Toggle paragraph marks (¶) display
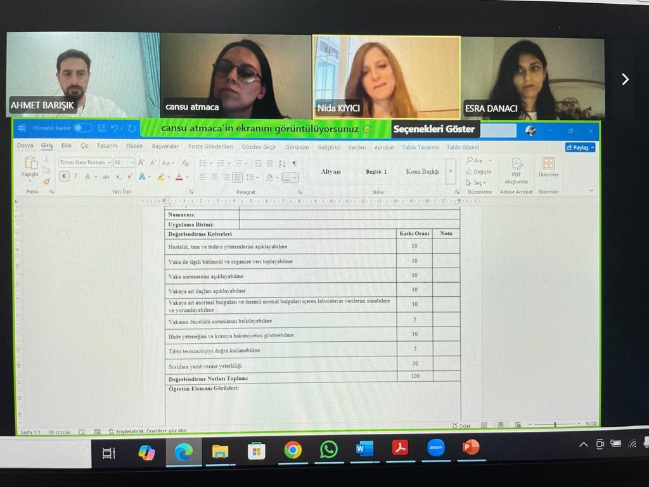Image resolution: width=649 pixels, height=487 pixels. click(x=294, y=163)
